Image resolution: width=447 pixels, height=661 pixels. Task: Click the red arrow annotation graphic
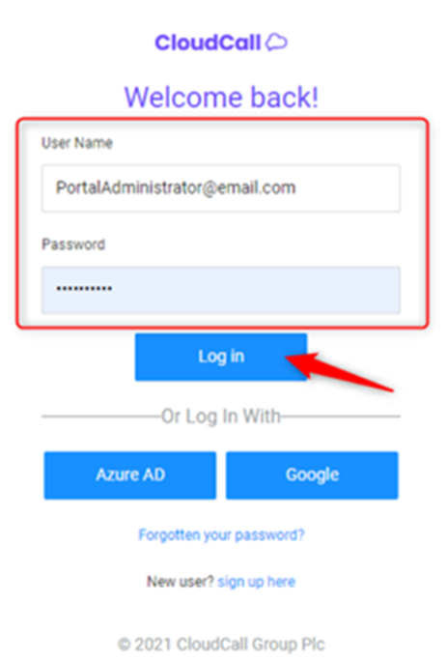[340, 371]
